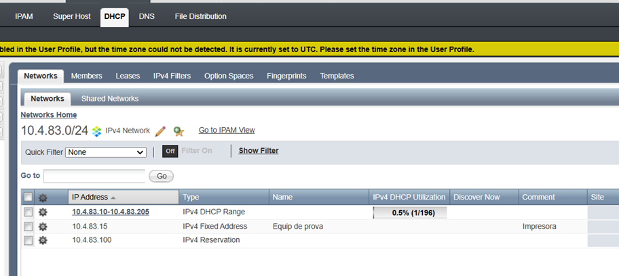Viewport: 619px width, 276px height.
Task: Click the IPv4 Network type icon
Action: coord(97,131)
